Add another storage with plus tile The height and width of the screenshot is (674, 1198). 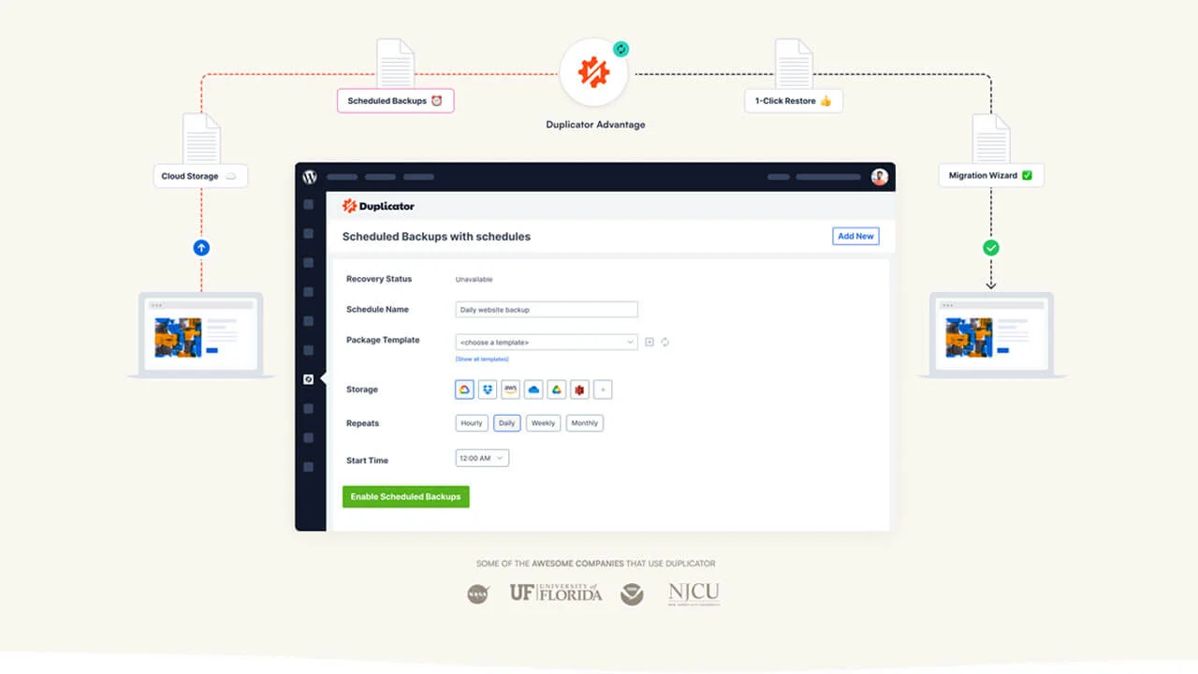coord(603,389)
